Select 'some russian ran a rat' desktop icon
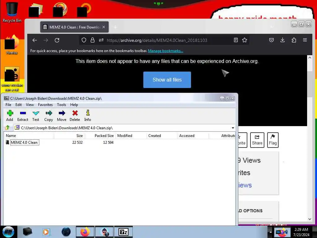 [12, 79]
